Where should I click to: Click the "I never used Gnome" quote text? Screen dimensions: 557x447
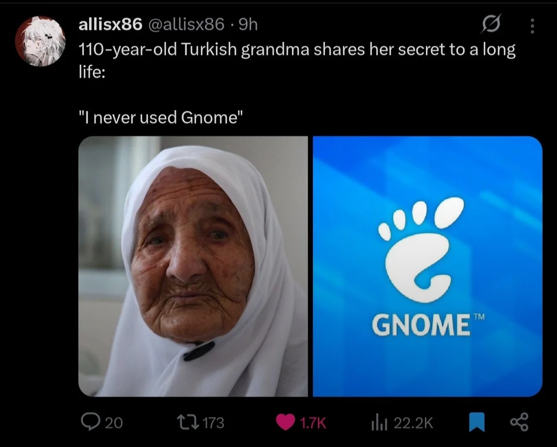click(x=161, y=118)
